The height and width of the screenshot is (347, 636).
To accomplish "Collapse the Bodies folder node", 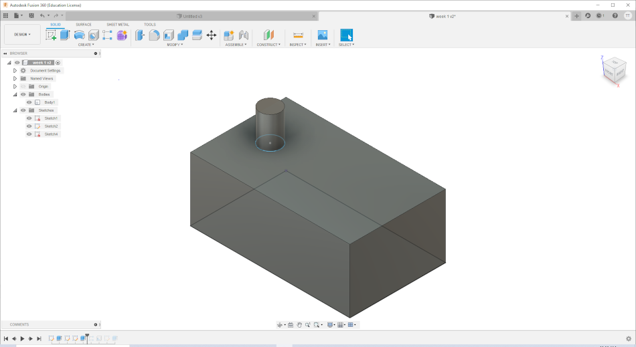I will point(15,94).
